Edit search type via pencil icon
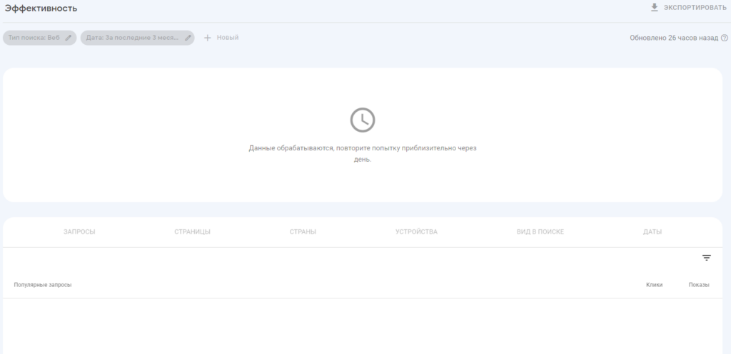This screenshot has height=354, width=731. [x=69, y=38]
